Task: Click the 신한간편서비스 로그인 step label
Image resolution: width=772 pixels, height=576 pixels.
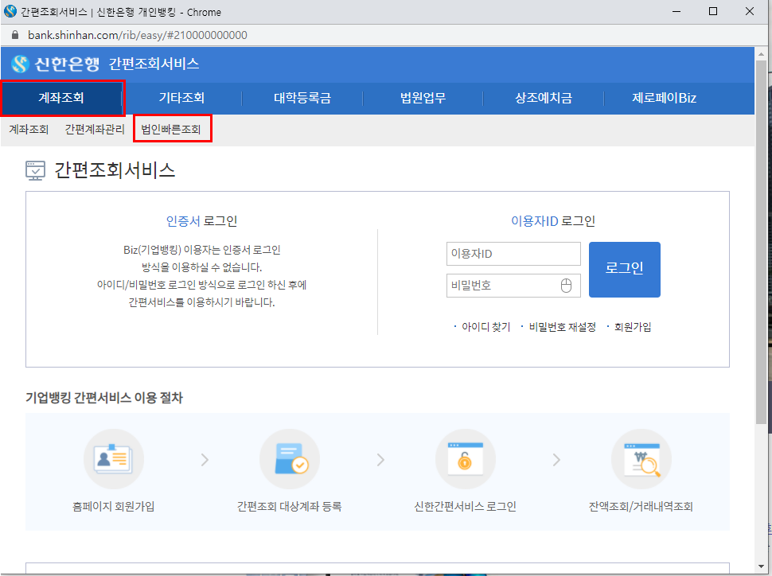Action: point(466,506)
